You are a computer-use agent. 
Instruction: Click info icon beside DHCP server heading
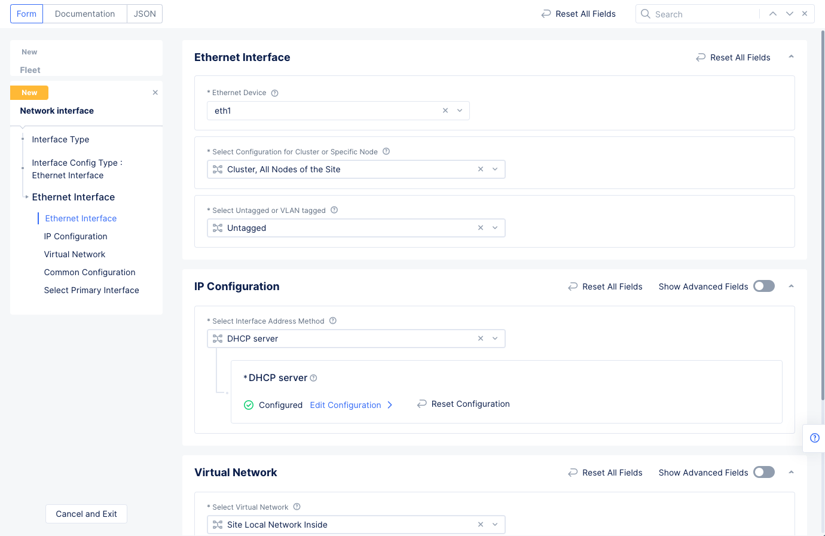[313, 378]
